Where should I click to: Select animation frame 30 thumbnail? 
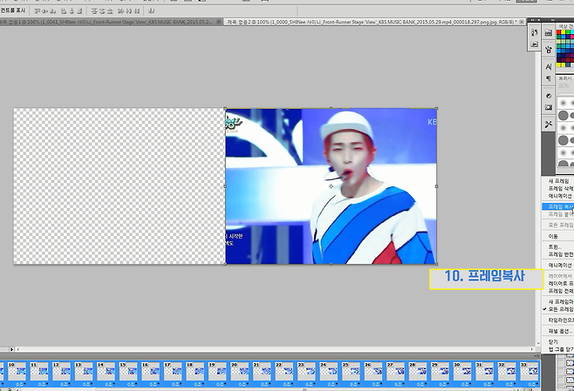click(x=462, y=371)
